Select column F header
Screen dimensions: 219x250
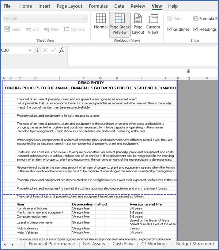[x=84, y=78]
